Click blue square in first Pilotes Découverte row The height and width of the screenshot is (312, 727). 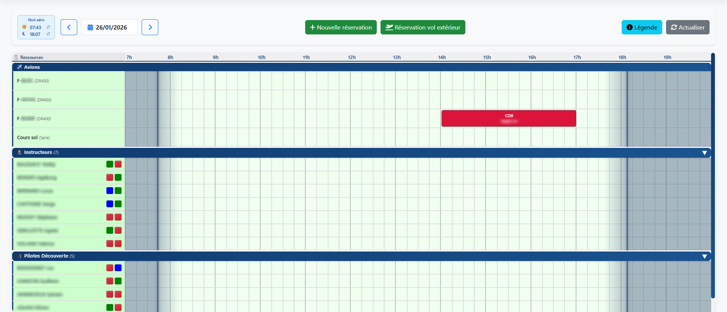(x=118, y=268)
